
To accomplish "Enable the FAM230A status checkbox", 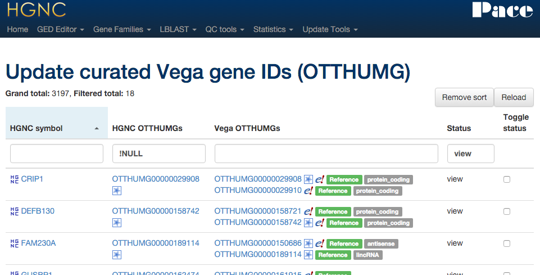I will 507,244.
